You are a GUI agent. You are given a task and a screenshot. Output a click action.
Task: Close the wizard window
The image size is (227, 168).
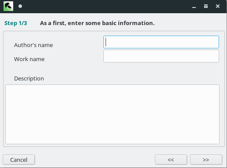(x=218, y=6)
